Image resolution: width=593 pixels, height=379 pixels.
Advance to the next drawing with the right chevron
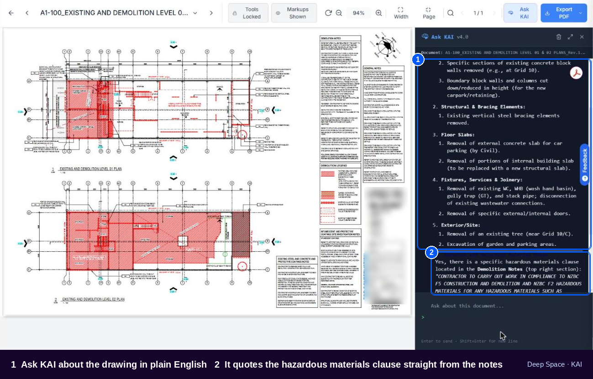[211, 13]
